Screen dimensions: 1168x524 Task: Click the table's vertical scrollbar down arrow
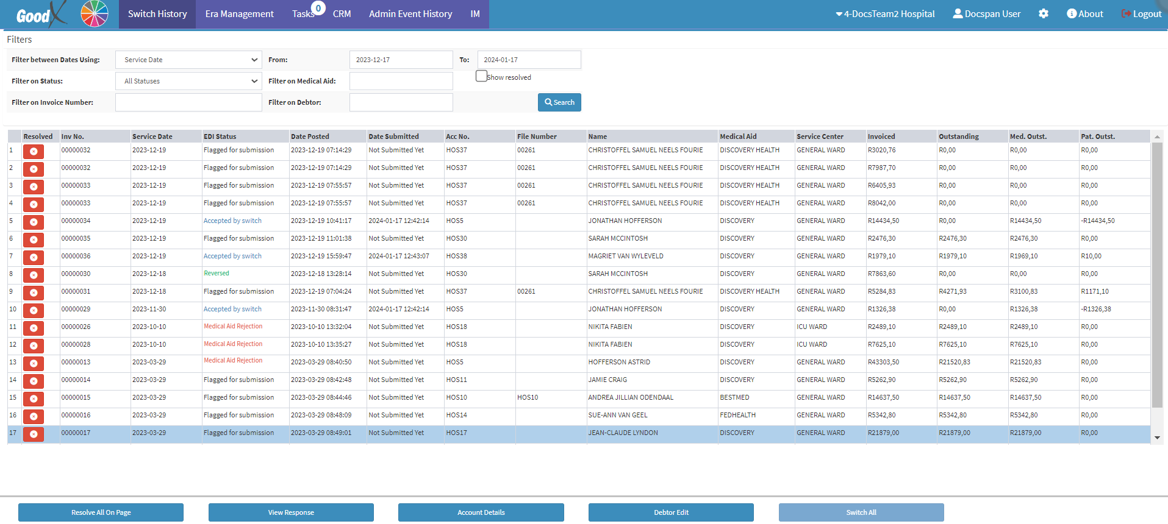(x=1157, y=437)
